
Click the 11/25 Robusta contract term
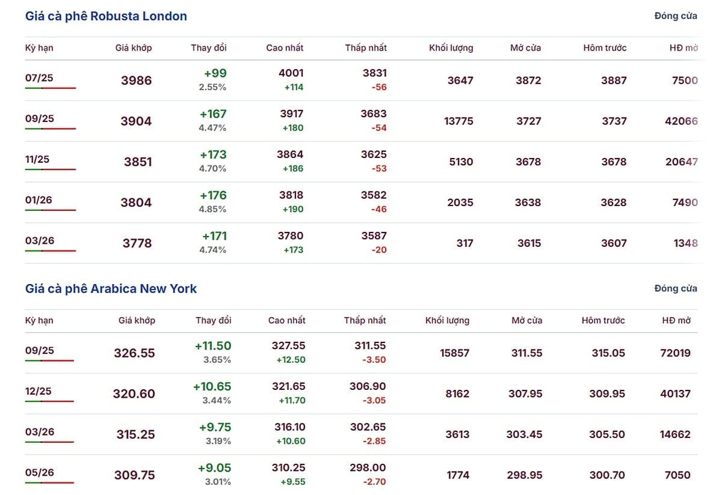click(37, 159)
